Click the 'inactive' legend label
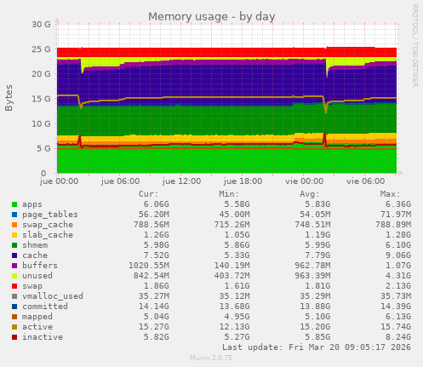Viewport: 423px width, 367px height. [x=43, y=337]
